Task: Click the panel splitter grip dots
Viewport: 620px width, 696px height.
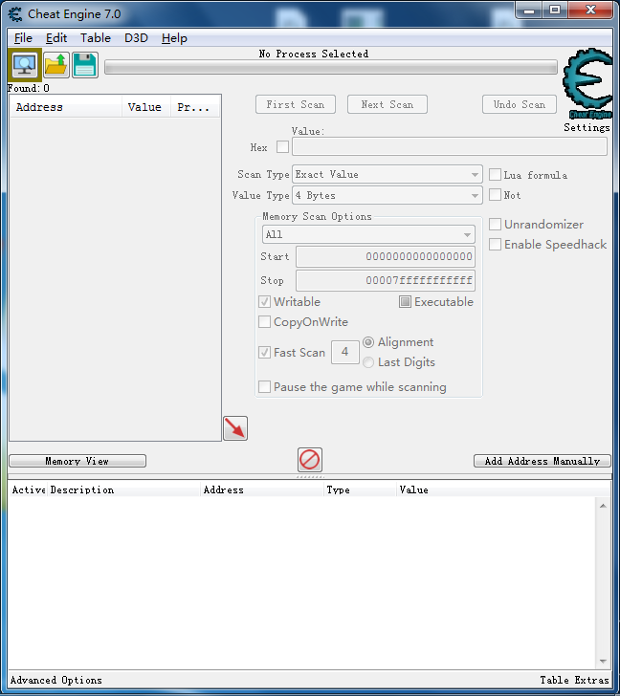Action: [x=310, y=477]
